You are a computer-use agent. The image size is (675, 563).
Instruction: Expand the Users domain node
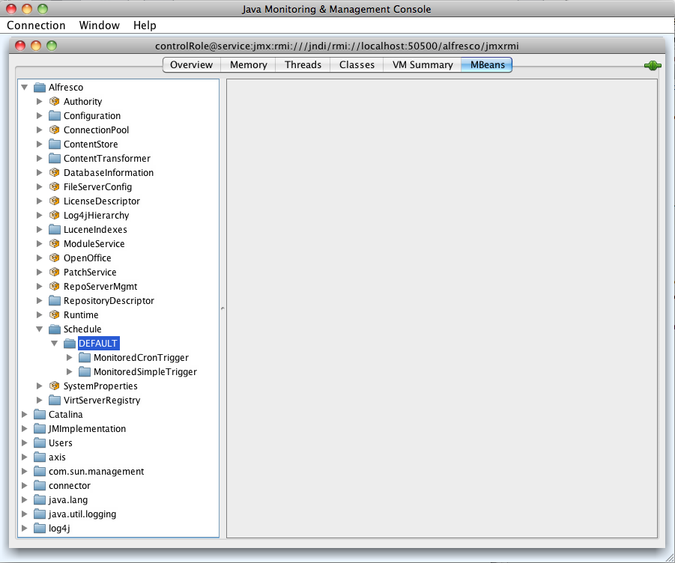pyautogui.click(x=25, y=442)
